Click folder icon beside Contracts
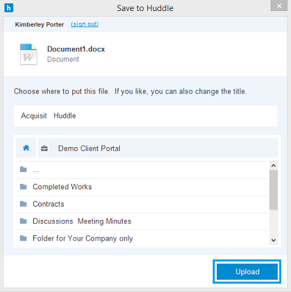The image size is (291, 292). [x=24, y=204]
